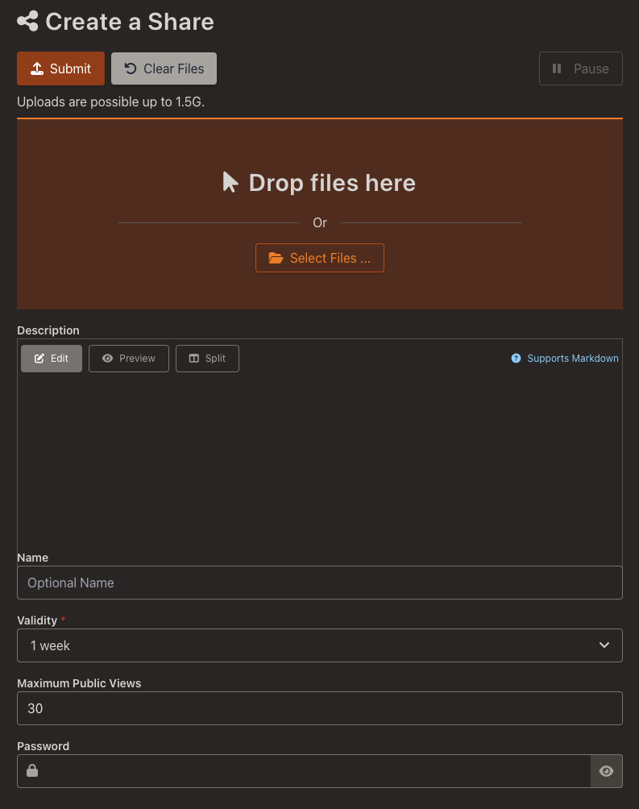Viewport: 639px width, 809px height.
Task: Expand Validity list via chevron arrow
Action: tap(604, 645)
